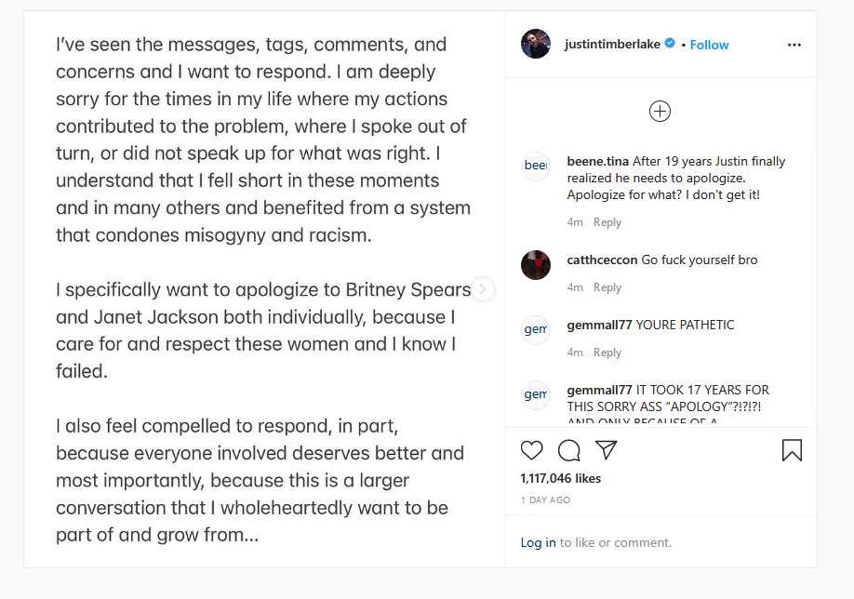Reply to beene.tina's comment

(607, 222)
